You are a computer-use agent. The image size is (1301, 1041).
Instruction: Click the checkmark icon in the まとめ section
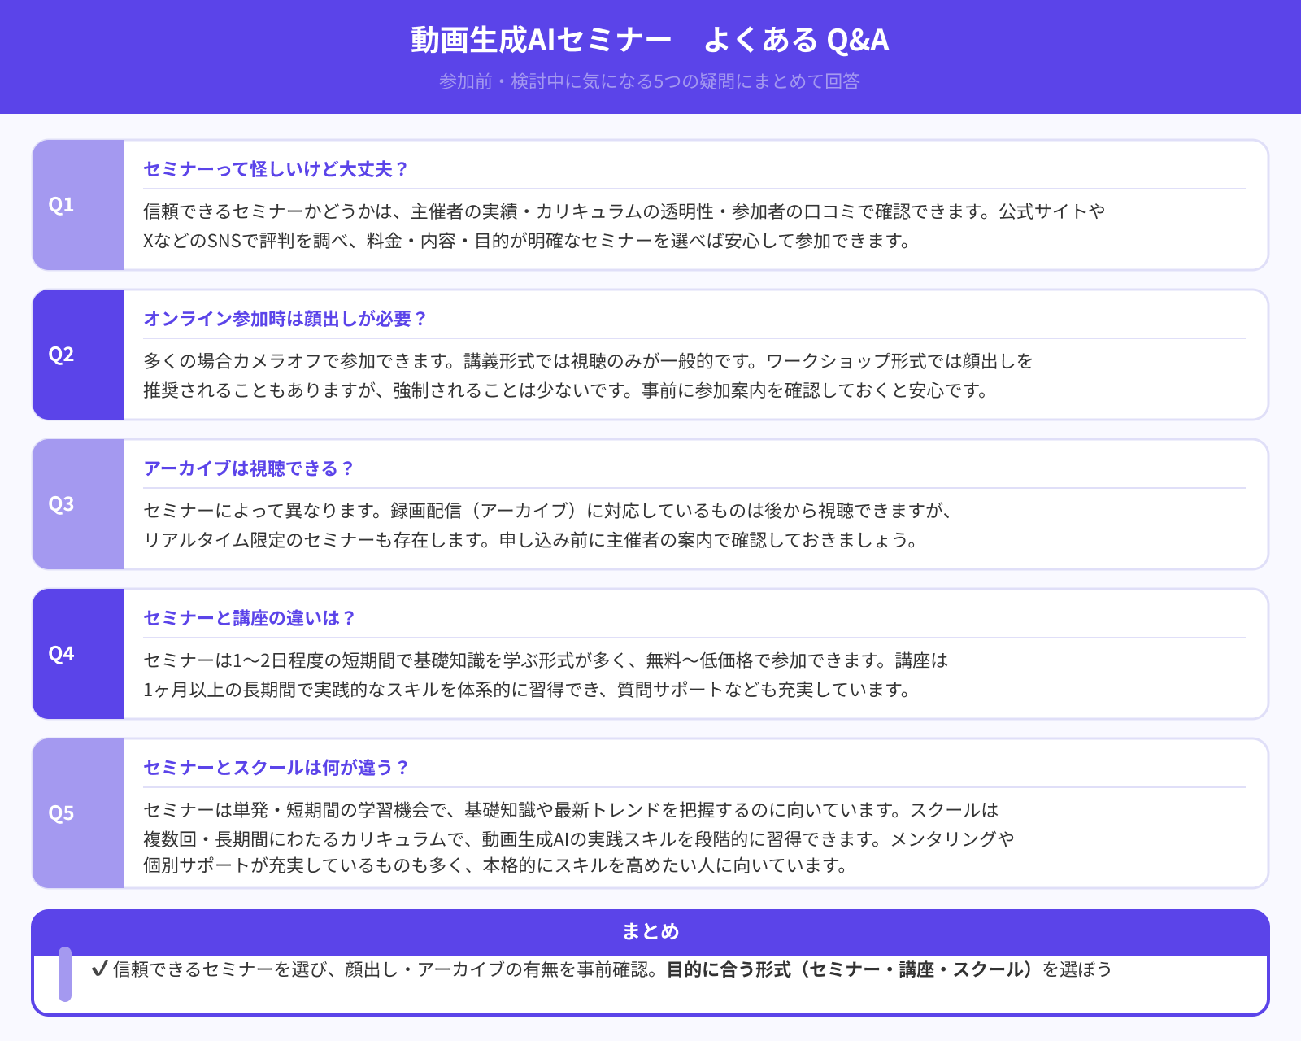(98, 968)
